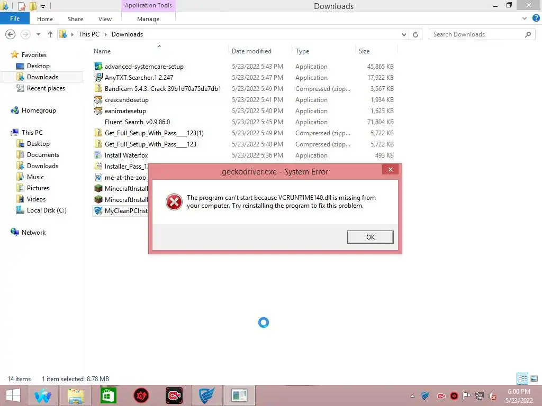Open Downloads under Favorites
The height and width of the screenshot is (406, 542).
point(42,77)
